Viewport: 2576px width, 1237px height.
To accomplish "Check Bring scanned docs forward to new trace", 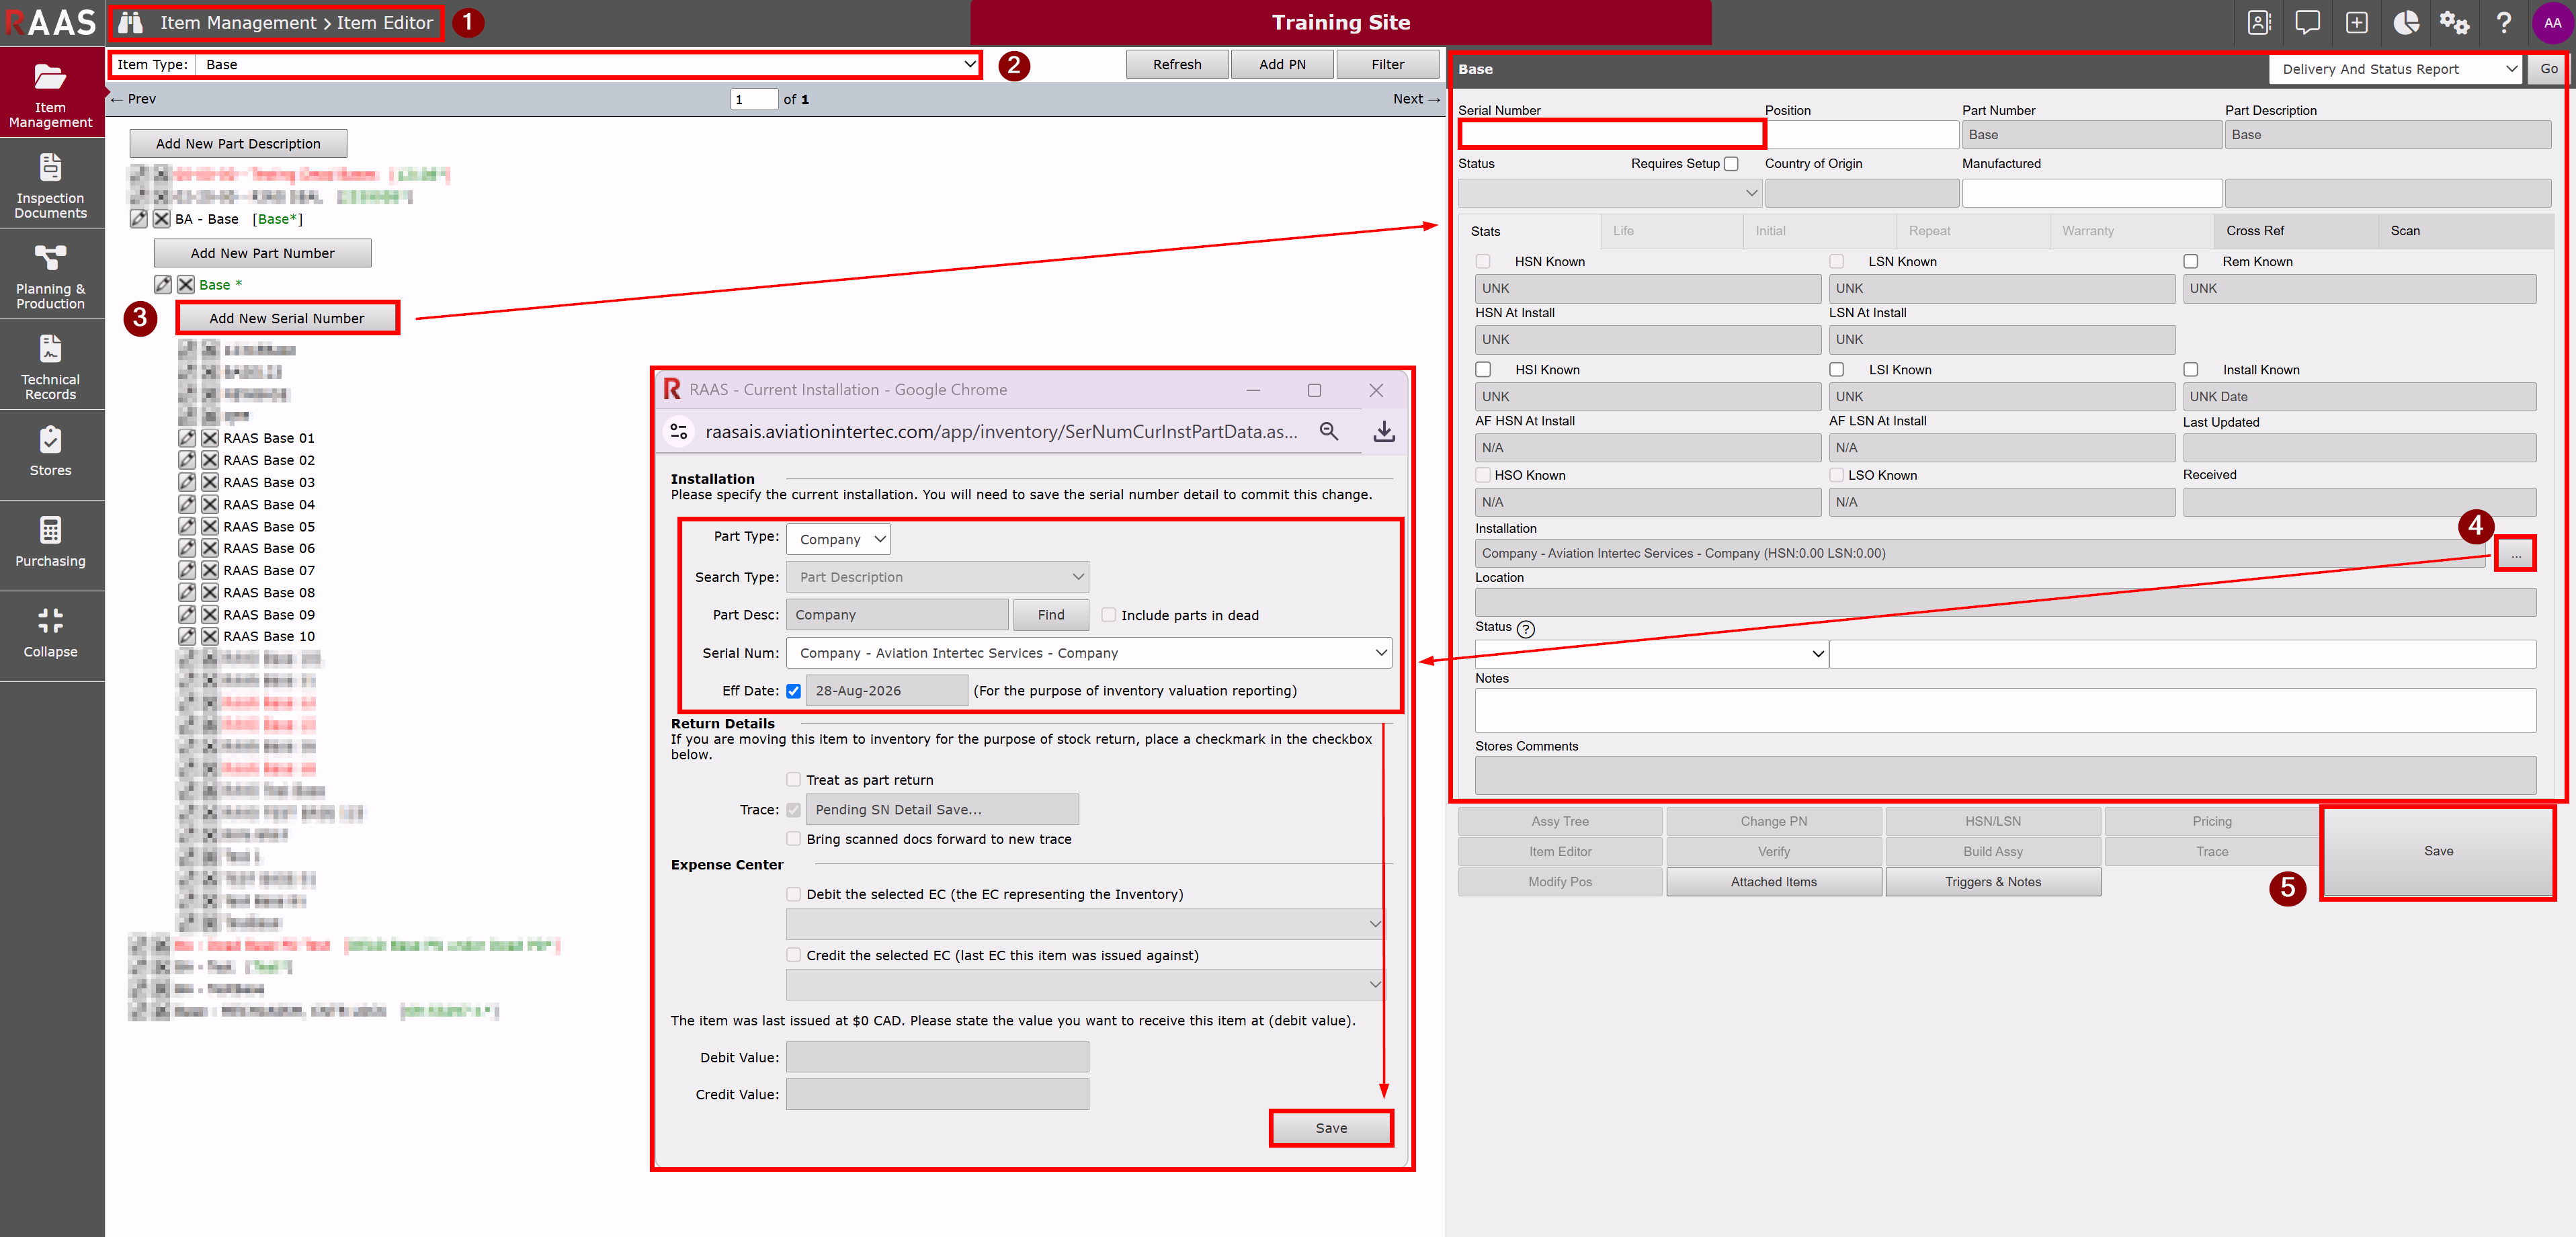I will (x=794, y=839).
